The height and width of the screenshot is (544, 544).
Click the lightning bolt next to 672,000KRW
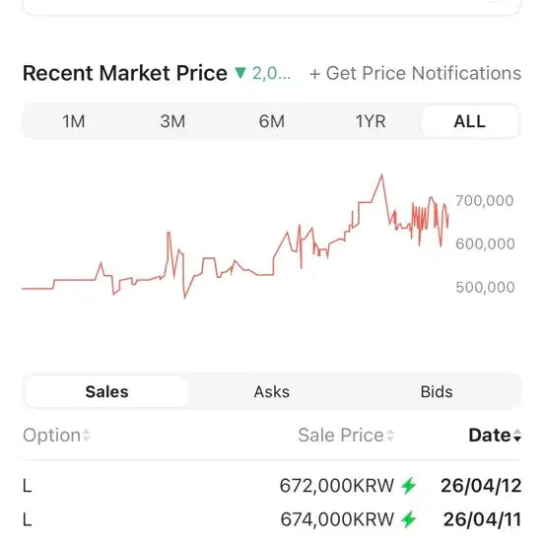[408, 486]
